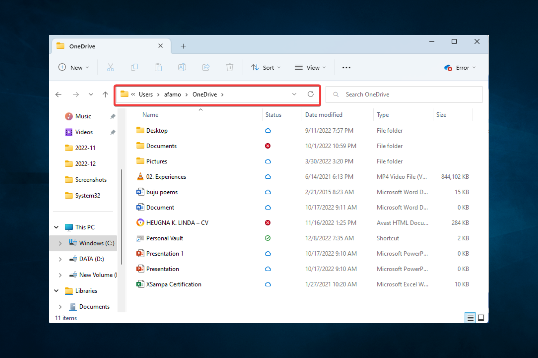
Task: Open the OneDrive Error status dropdown
Action: coord(460,67)
